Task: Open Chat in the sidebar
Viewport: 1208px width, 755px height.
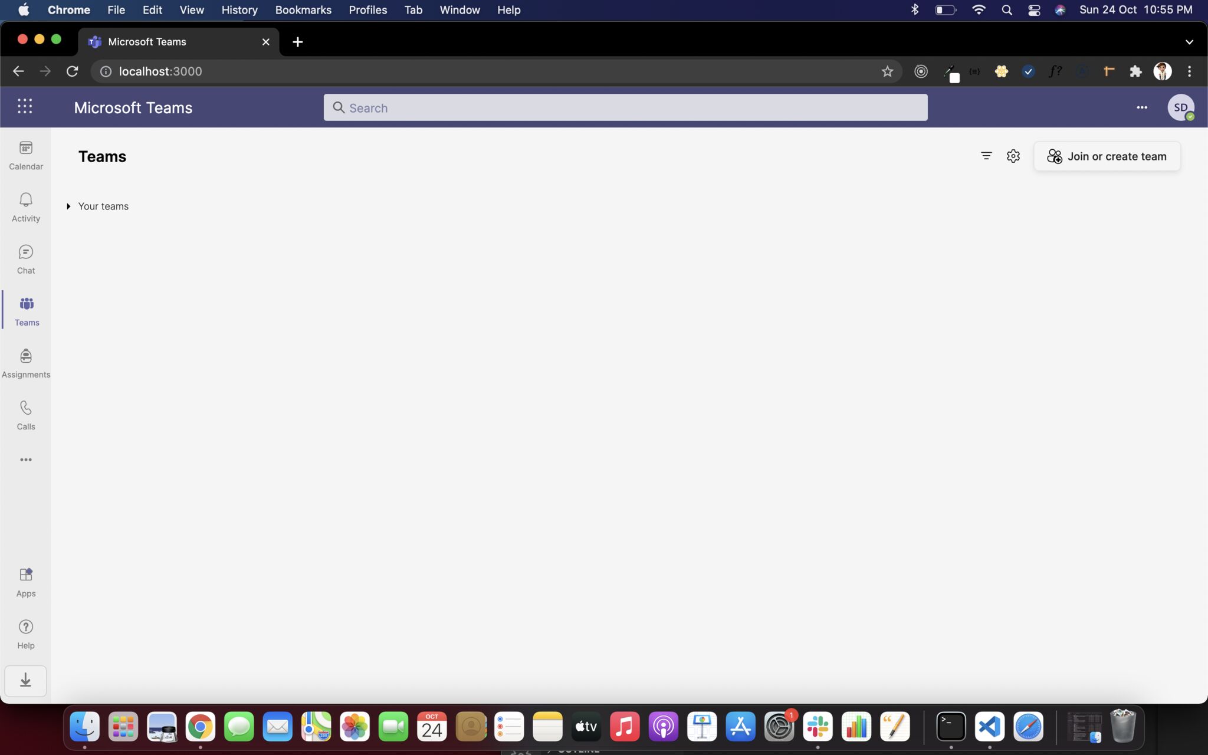Action: tap(26, 259)
